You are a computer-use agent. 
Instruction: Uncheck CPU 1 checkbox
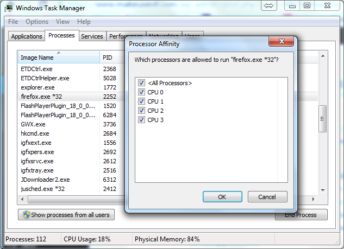pos(141,101)
